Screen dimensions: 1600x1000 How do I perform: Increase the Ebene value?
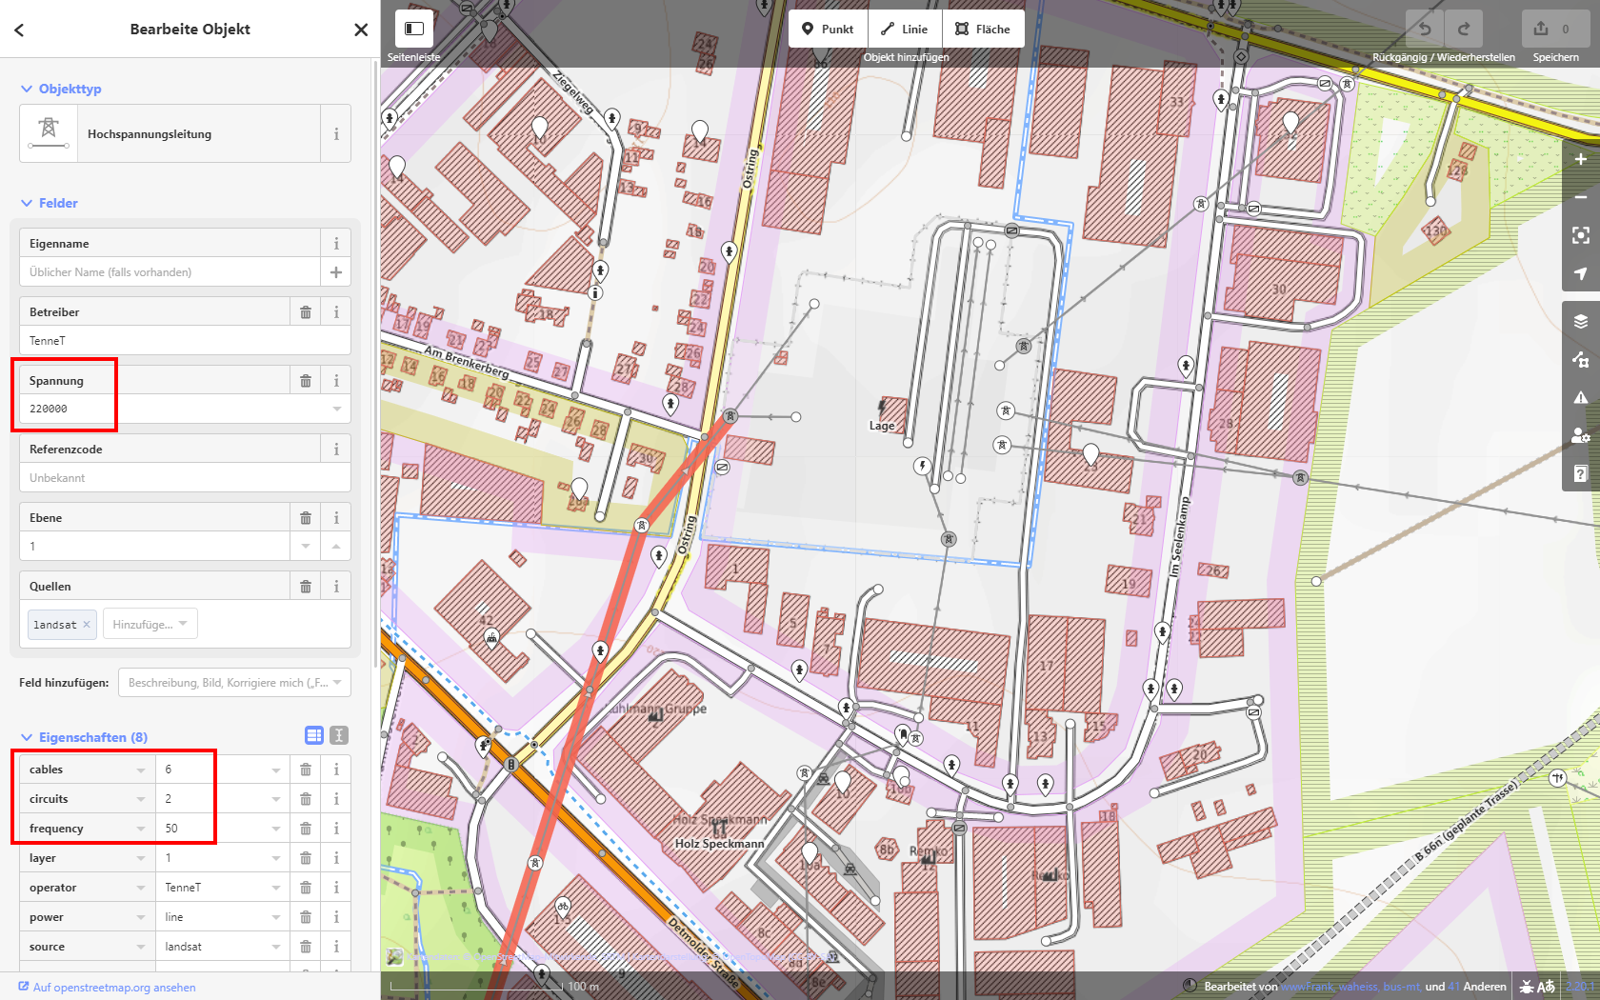tap(336, 547)
